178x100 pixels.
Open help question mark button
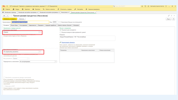[x=174, y=19]
